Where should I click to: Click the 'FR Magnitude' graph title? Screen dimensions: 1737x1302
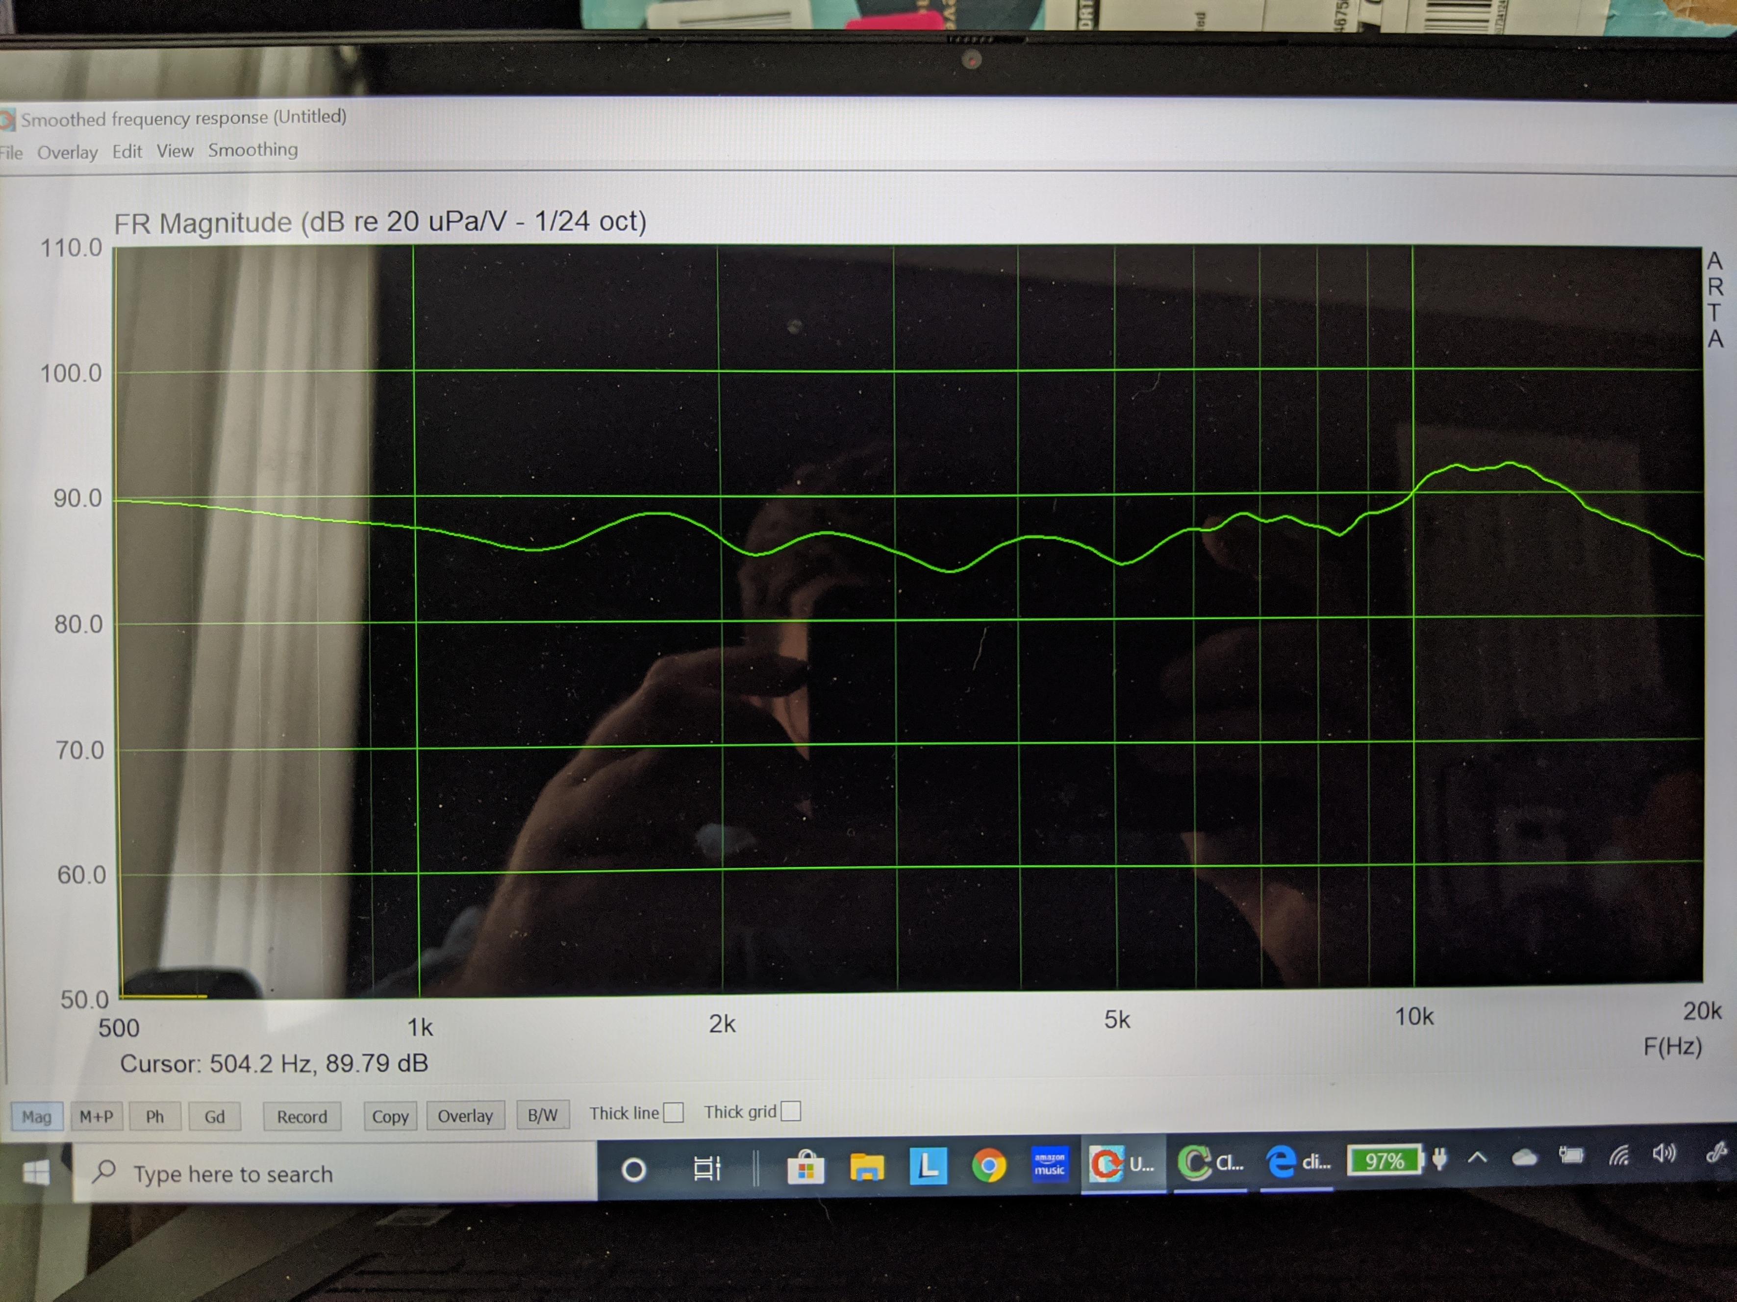click(x=380, y=222)
